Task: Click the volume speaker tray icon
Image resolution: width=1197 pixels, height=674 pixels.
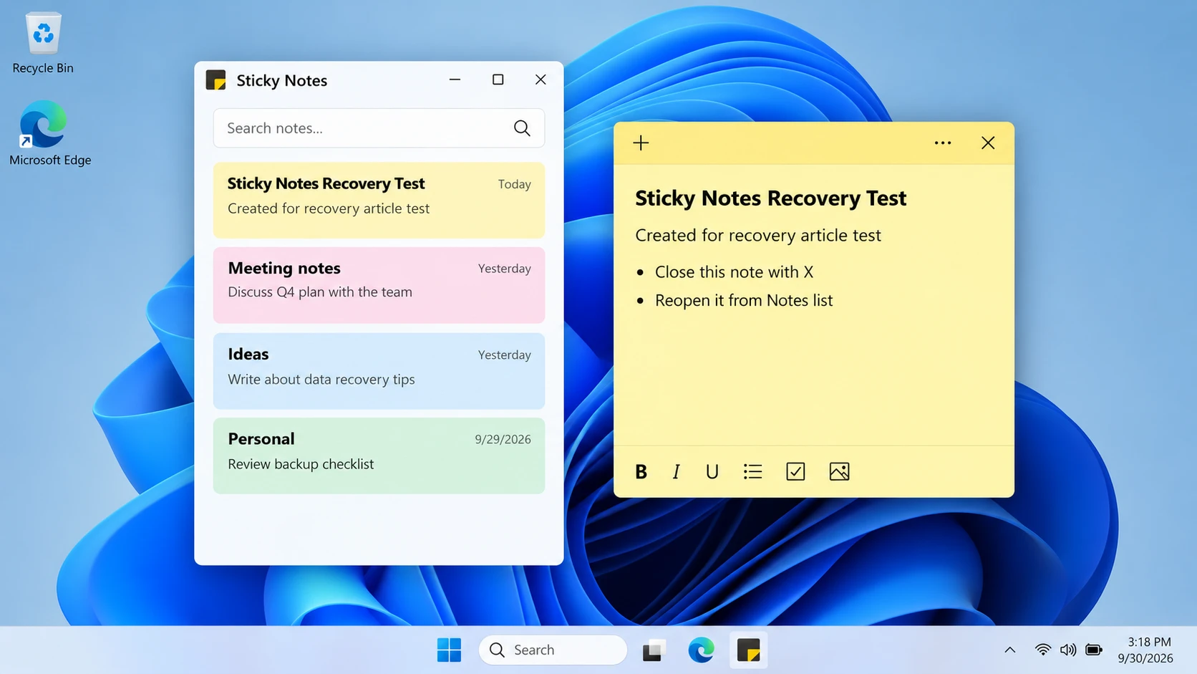Action: click(x=1068, y=650)
